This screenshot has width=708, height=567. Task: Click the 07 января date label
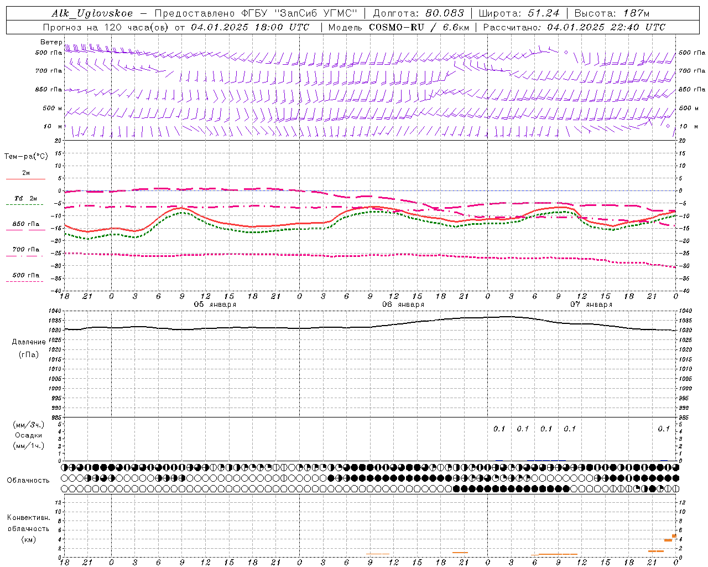(x=591, y=305)
